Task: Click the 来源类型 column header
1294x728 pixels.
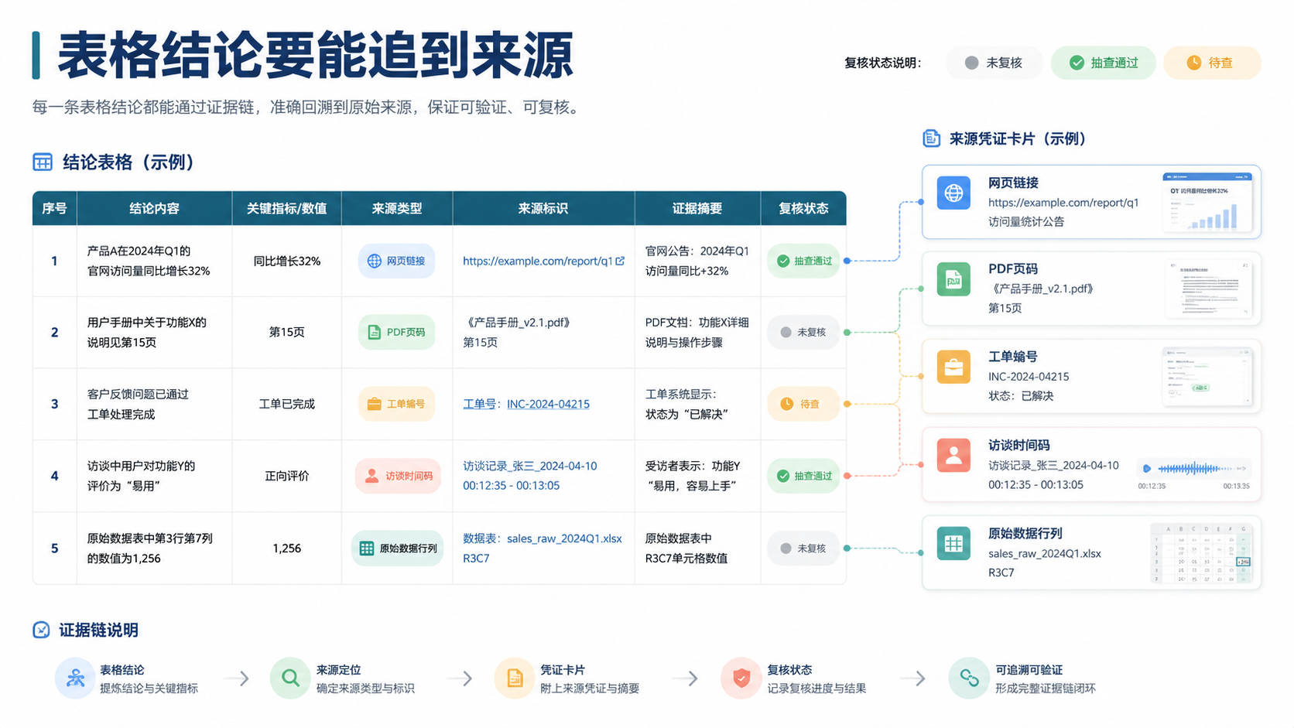Action: click(x=396, y=208)
